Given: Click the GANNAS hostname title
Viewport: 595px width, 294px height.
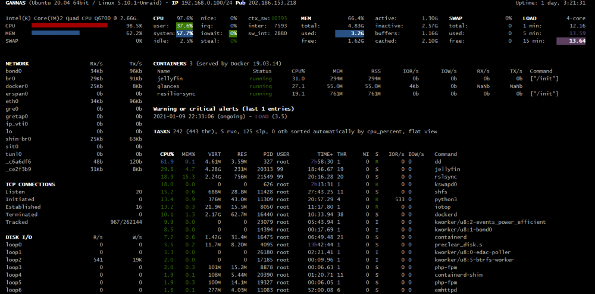Looking at the screenshot, I should (x=15, y=3).
